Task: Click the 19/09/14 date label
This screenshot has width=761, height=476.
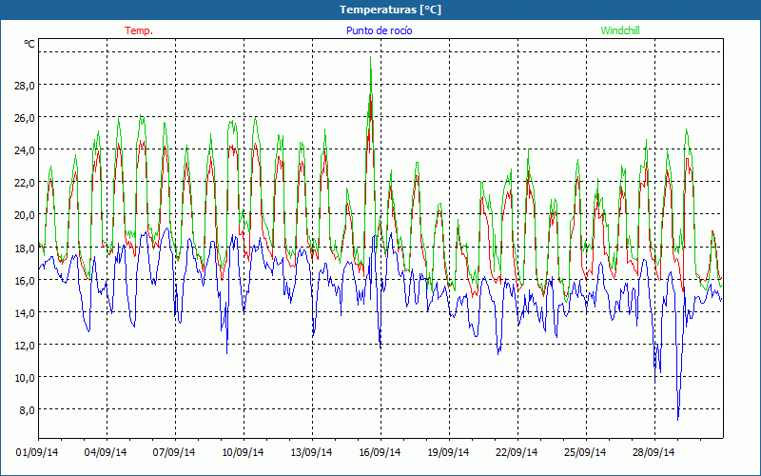Action: pyautogui.click(x=448, y=452)
